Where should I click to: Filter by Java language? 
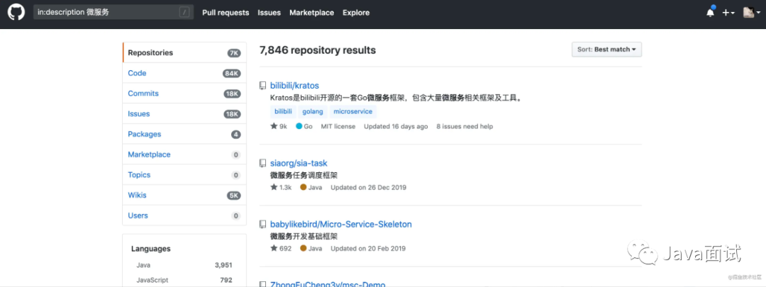(x=184, y=265)
